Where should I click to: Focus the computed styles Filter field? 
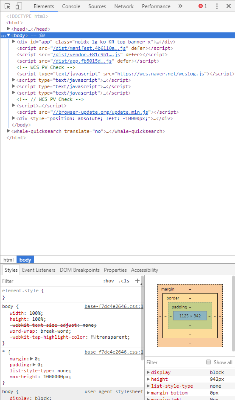point(175,362)
